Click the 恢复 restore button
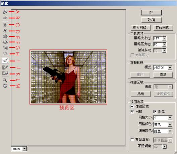Image resolution: width=177 pixels, height=154 pixels. 163,75
